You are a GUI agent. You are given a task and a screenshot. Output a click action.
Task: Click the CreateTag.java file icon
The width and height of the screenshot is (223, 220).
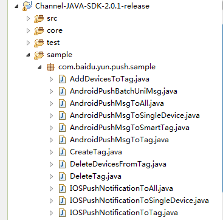(62, 152)
